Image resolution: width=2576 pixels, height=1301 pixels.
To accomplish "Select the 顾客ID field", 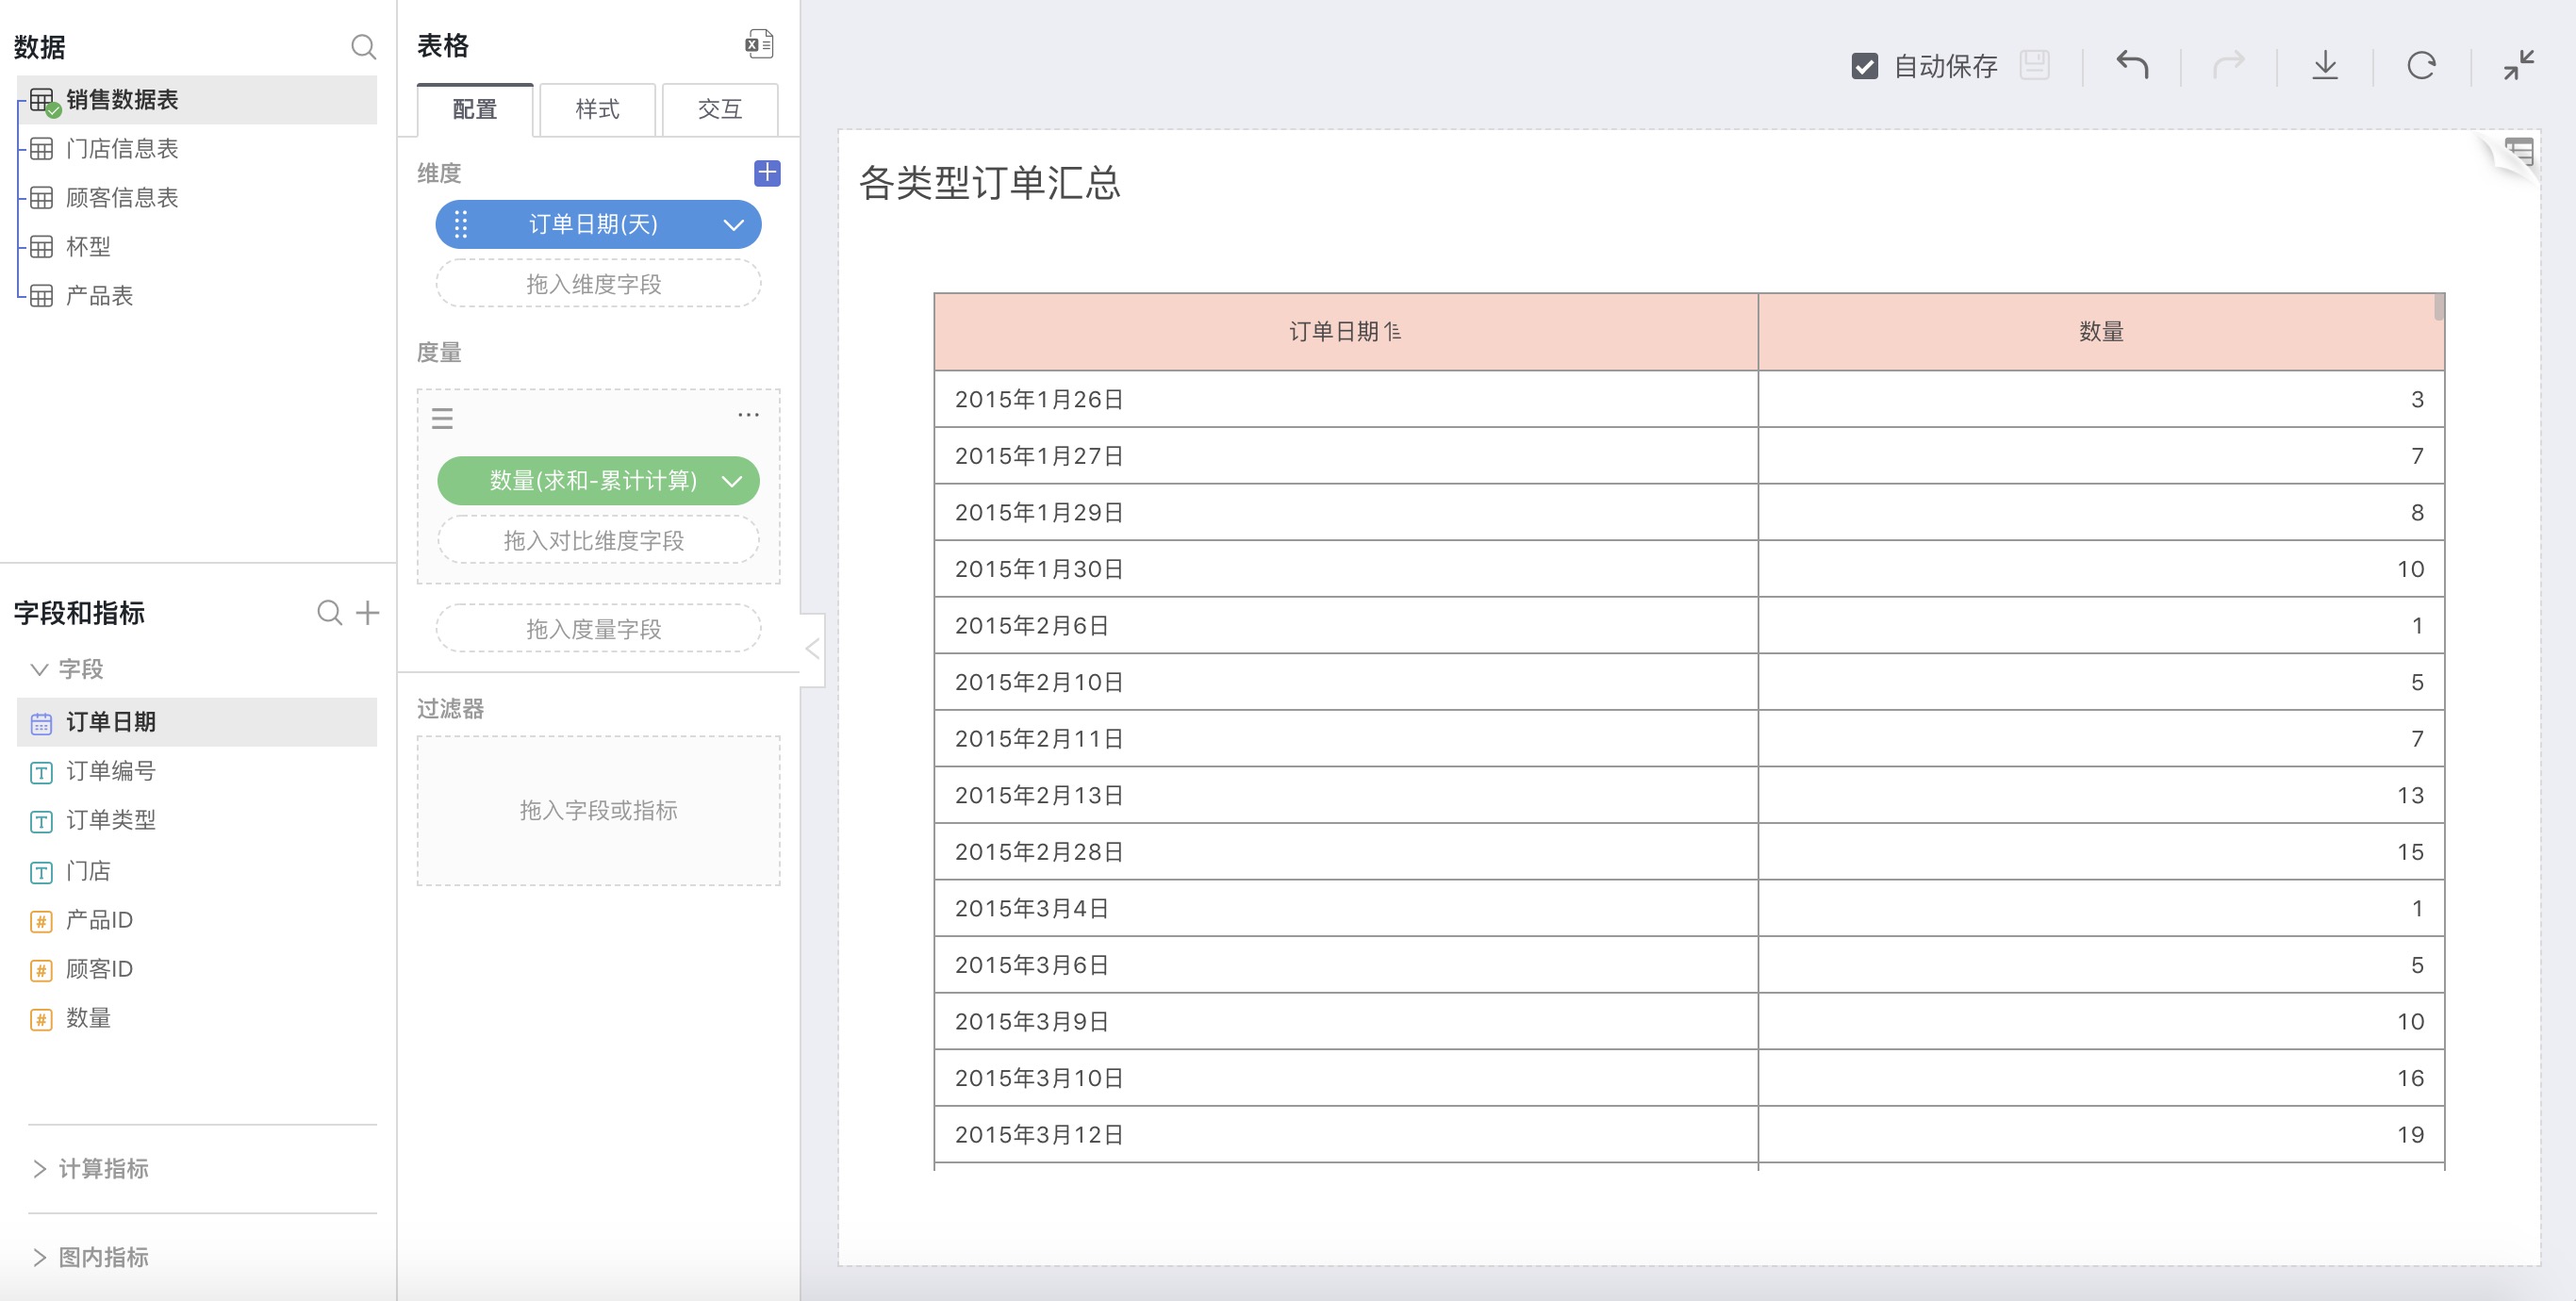I will pos(197,969).
